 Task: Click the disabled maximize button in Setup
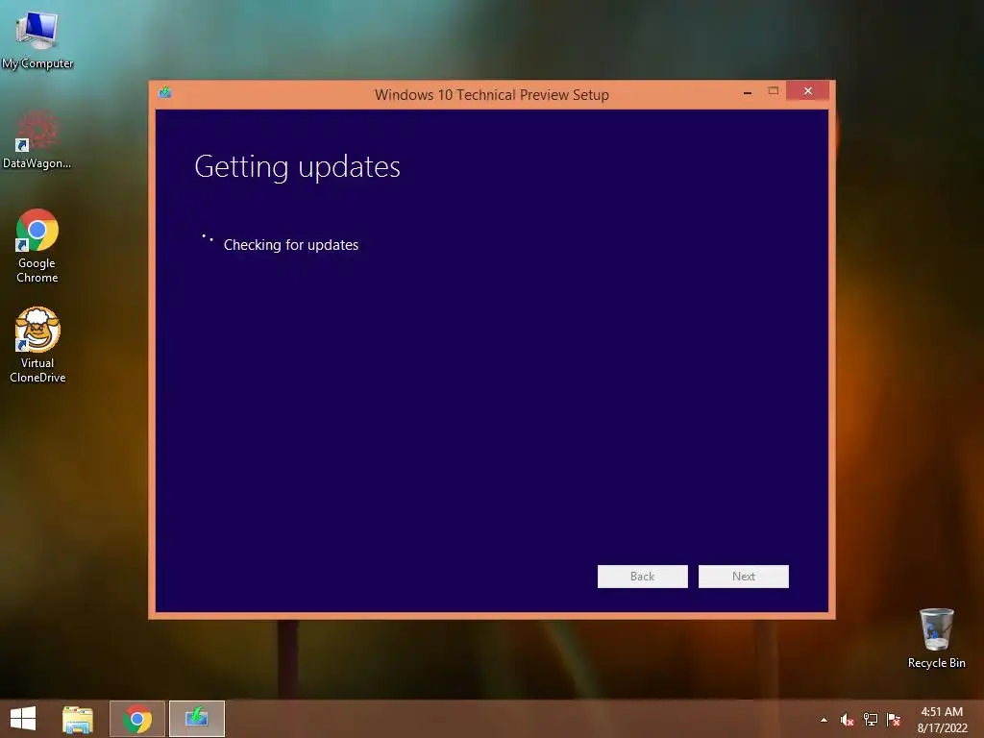point(774,91)
